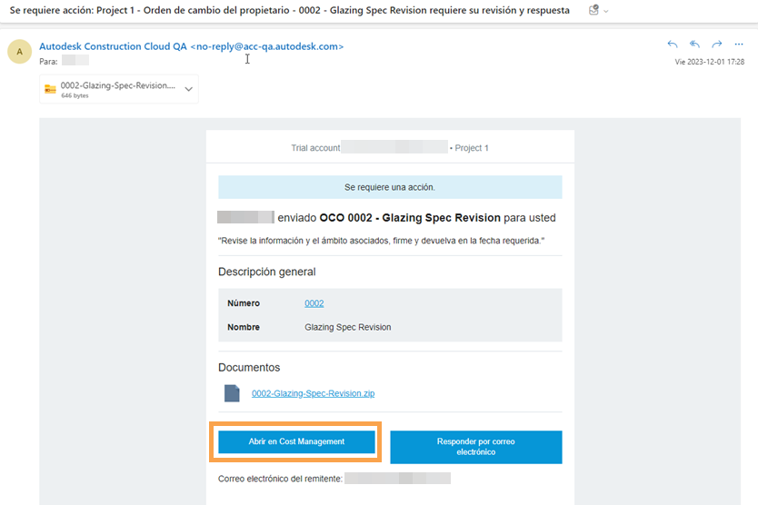
Task: Click the Reply arrow icon
Action: [x=672, y=45]
